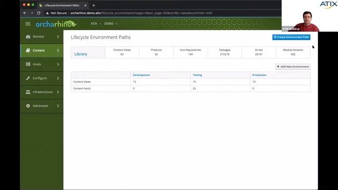Go back with the browser back arrow
The width and height of the screenshot is (338, 190).
[25, 13]
